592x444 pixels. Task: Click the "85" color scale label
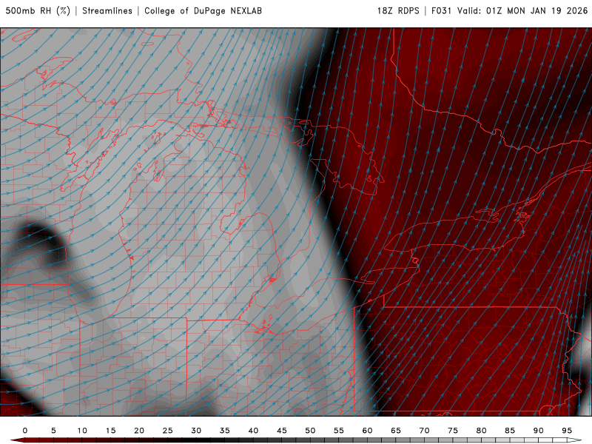(510, 431)
